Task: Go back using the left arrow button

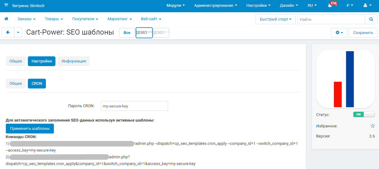Action: tap(8, 33)
